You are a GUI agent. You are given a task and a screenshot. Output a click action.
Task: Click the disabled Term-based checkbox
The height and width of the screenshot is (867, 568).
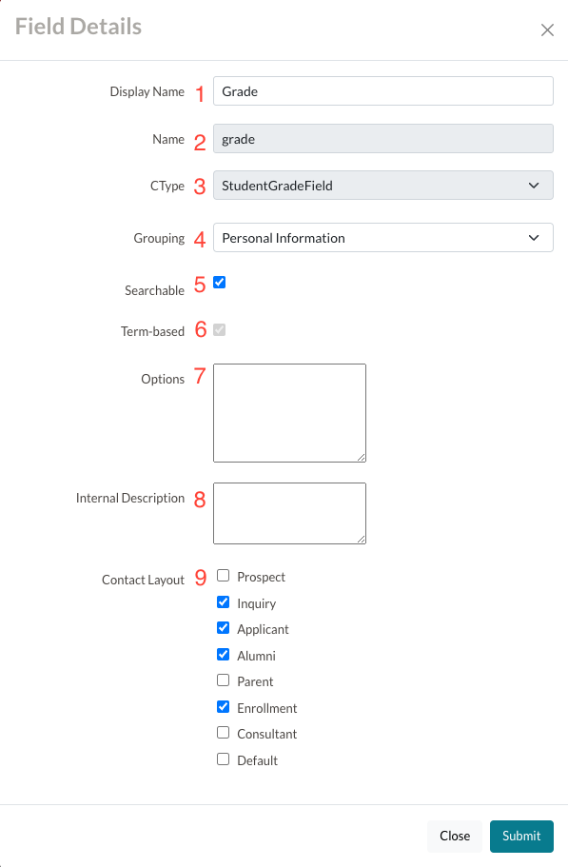pyautogui.click(x=219, y=328)
